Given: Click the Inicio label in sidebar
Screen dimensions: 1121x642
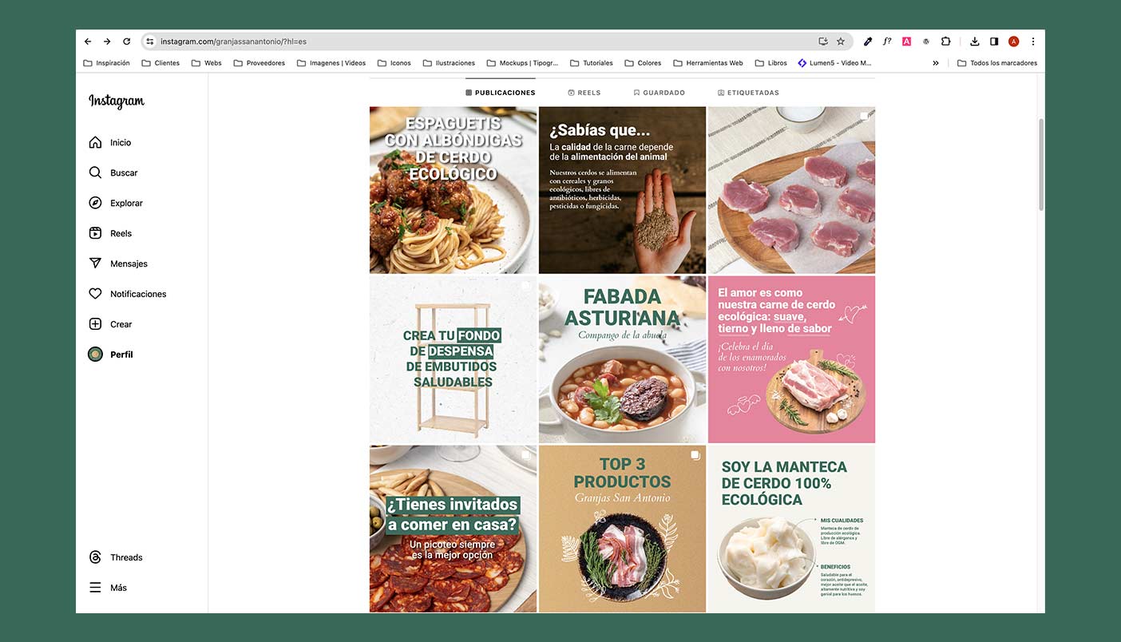Looking at the screenshot, I should point(121,143).
